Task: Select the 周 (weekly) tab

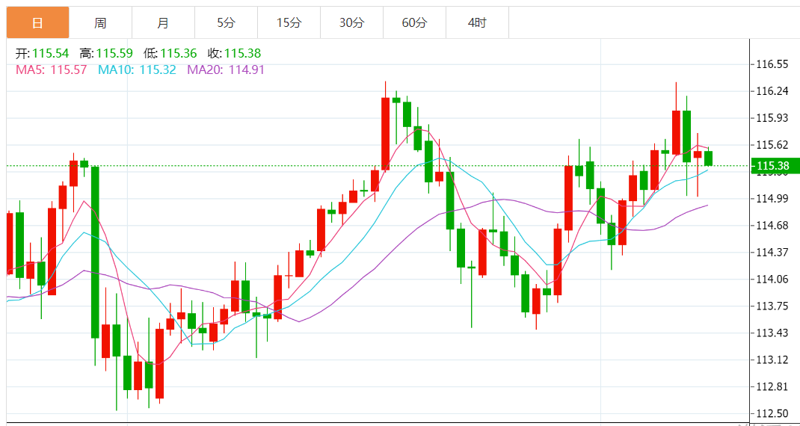Action: point(100,23)
